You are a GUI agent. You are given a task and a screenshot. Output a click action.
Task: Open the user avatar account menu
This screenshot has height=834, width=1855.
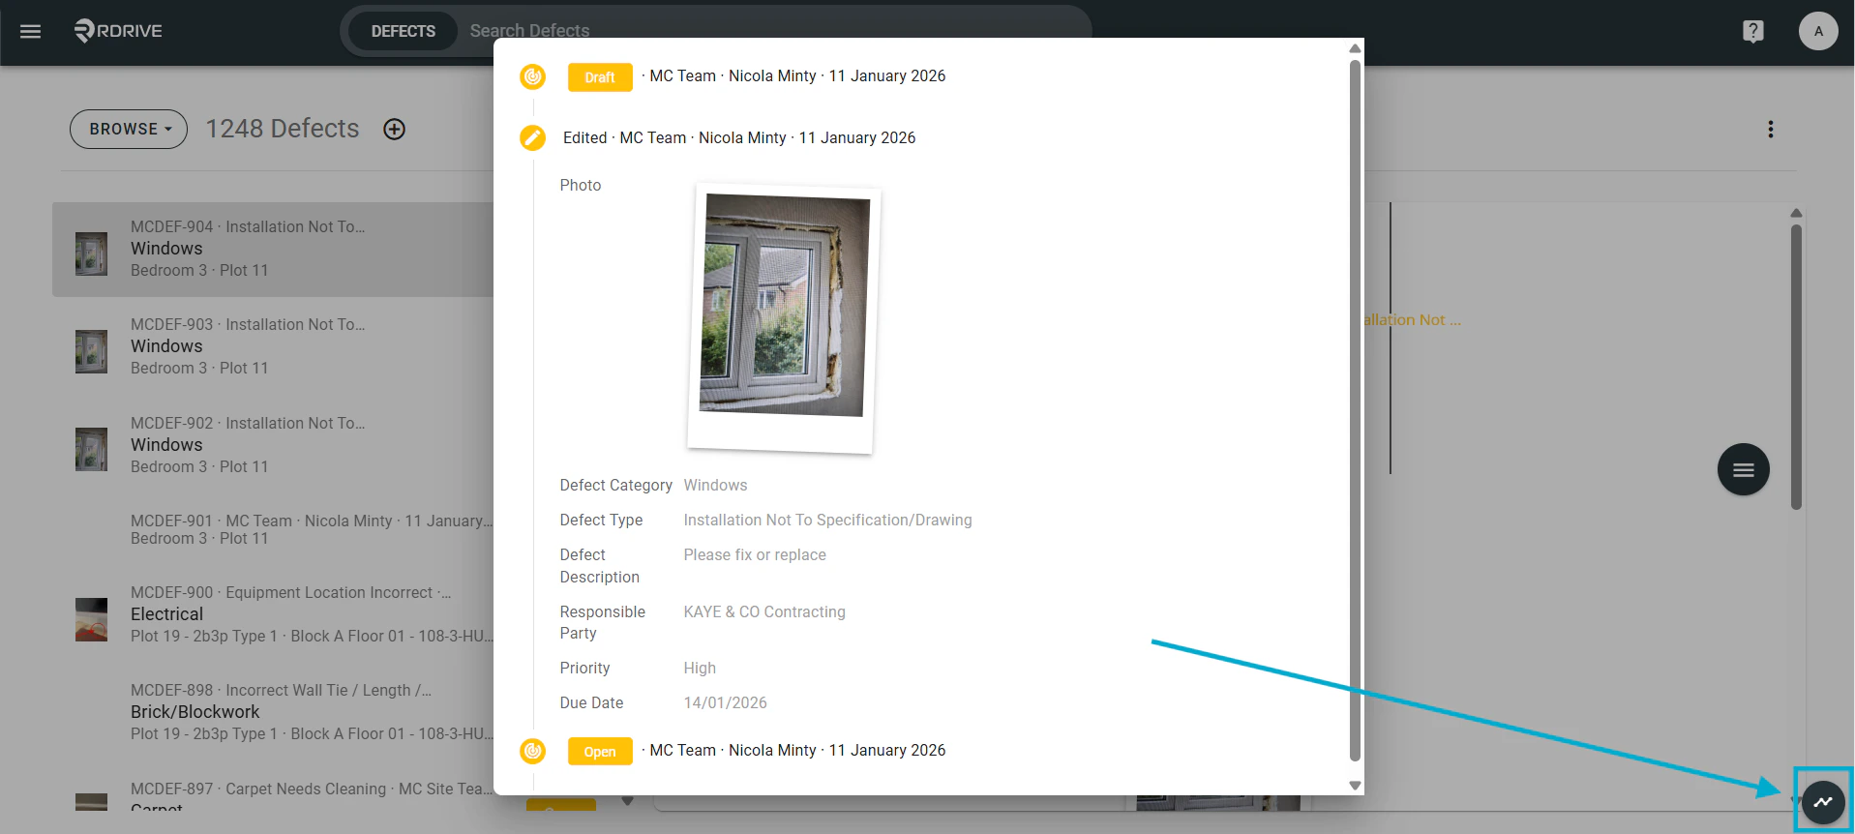click(1818, 31)
